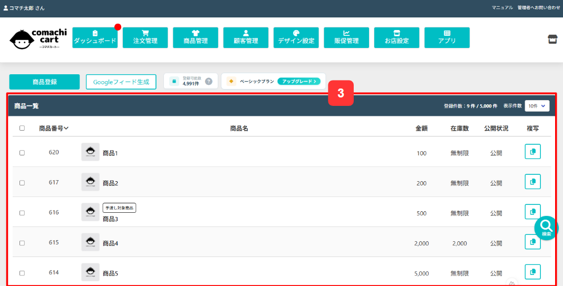Select the checkbox for product 616
Image resolution: width=563 pixels, height=286 pixels.
[22, 213]
